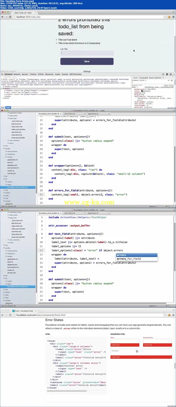Open the Console tab in DevTools

click(65, 74)
